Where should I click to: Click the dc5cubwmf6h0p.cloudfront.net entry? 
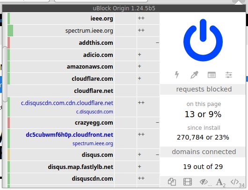(70, 135)
